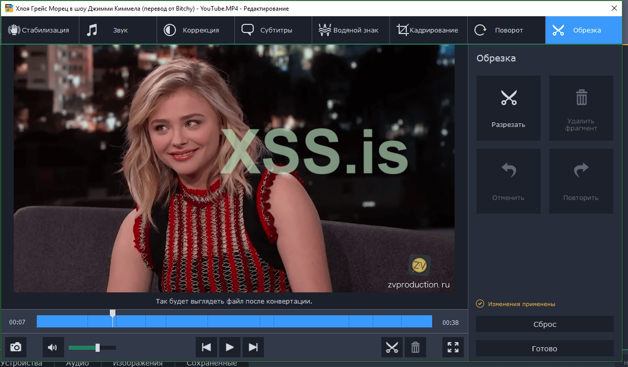Switch to the Звук tab
The width and height of the screenshot is (628, 367).
(x=117, y=30)
